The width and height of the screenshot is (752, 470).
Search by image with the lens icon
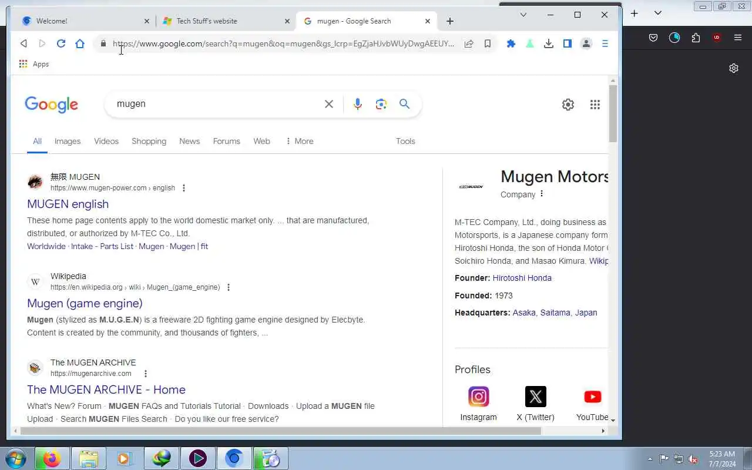tap(381, 104)
